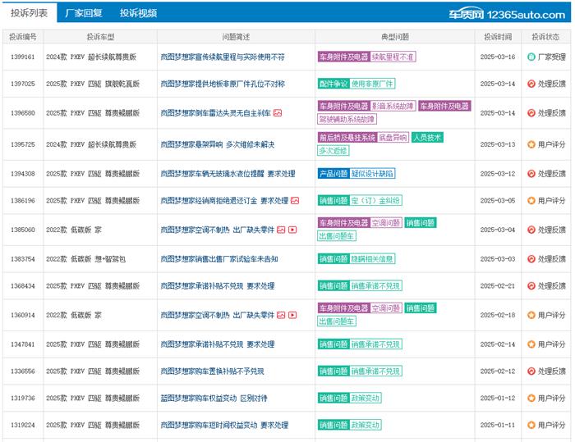
Task: Click the 底盘异响 tag
Action: 393,138
